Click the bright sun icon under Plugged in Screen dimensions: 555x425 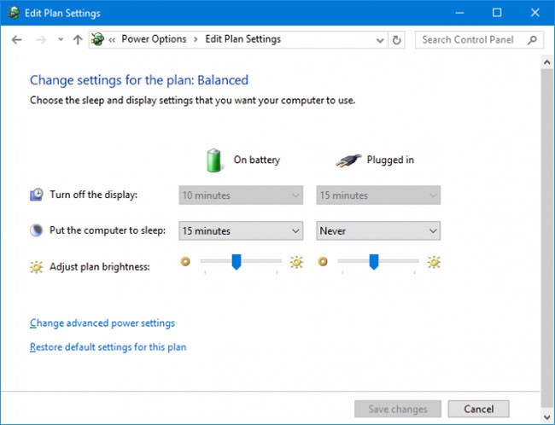pos(434,262)
